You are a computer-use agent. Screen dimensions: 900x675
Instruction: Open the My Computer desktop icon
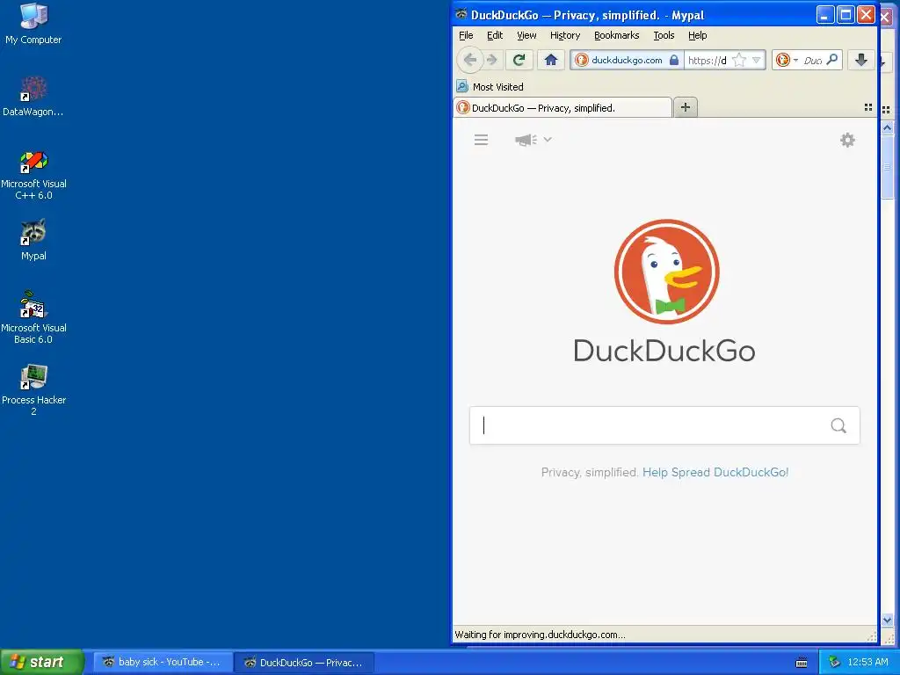[33, 24]
